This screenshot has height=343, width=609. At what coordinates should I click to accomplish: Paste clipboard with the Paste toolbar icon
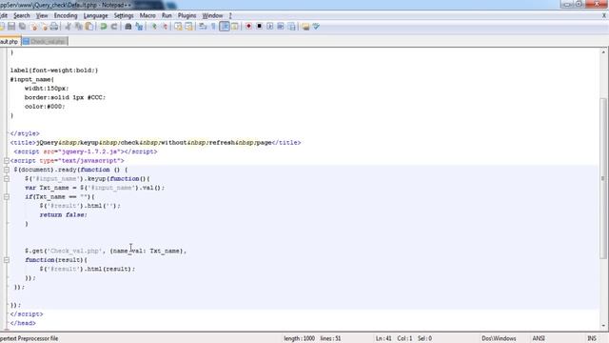[89, 27]
